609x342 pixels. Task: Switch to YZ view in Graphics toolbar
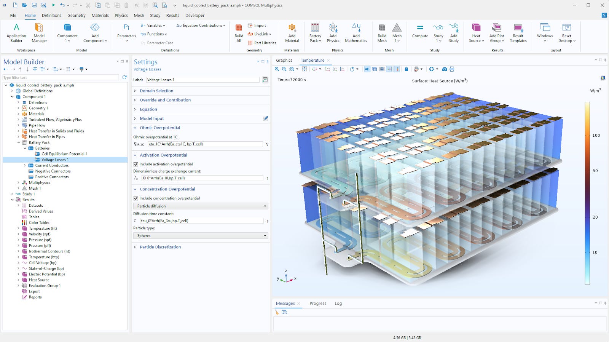(335, 69)
